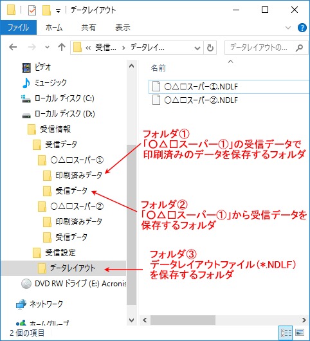The width and height of the screenshot is (310, 341).
Task: Switch to large thumbnails view icon
Action: (x=300, y=333)
